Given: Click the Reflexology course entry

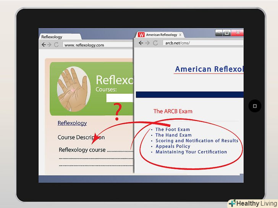Looking at the screenshot, I should tap(82, 150).
